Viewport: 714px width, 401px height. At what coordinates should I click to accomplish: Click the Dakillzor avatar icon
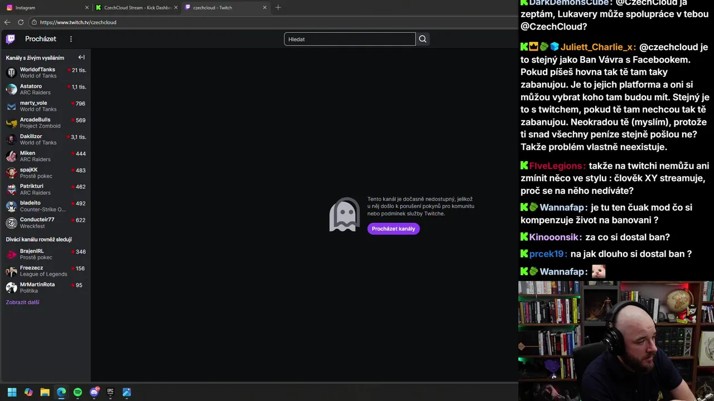[x=11, y=140]
